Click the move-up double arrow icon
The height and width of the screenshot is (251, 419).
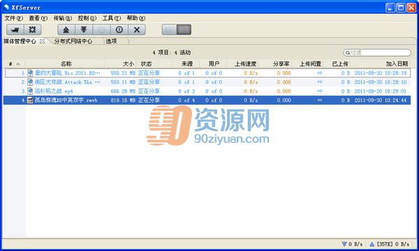coord(66,29)
